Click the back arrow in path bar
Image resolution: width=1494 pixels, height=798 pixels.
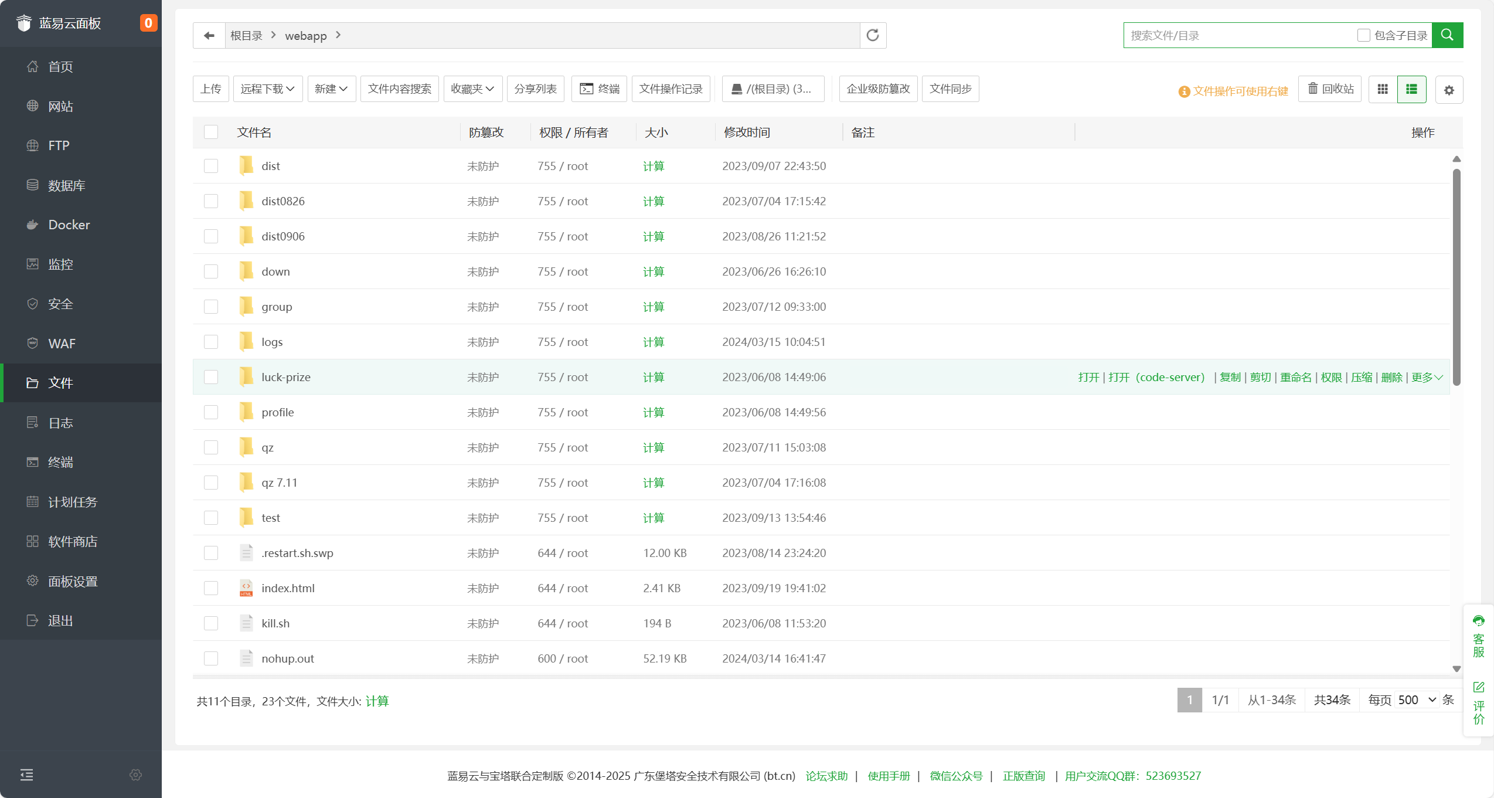tap(209, 36)
